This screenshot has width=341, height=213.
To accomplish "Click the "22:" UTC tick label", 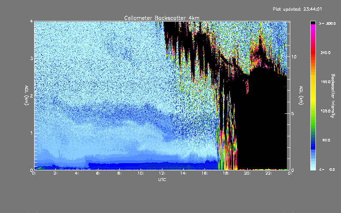I will tap(269, 173).
